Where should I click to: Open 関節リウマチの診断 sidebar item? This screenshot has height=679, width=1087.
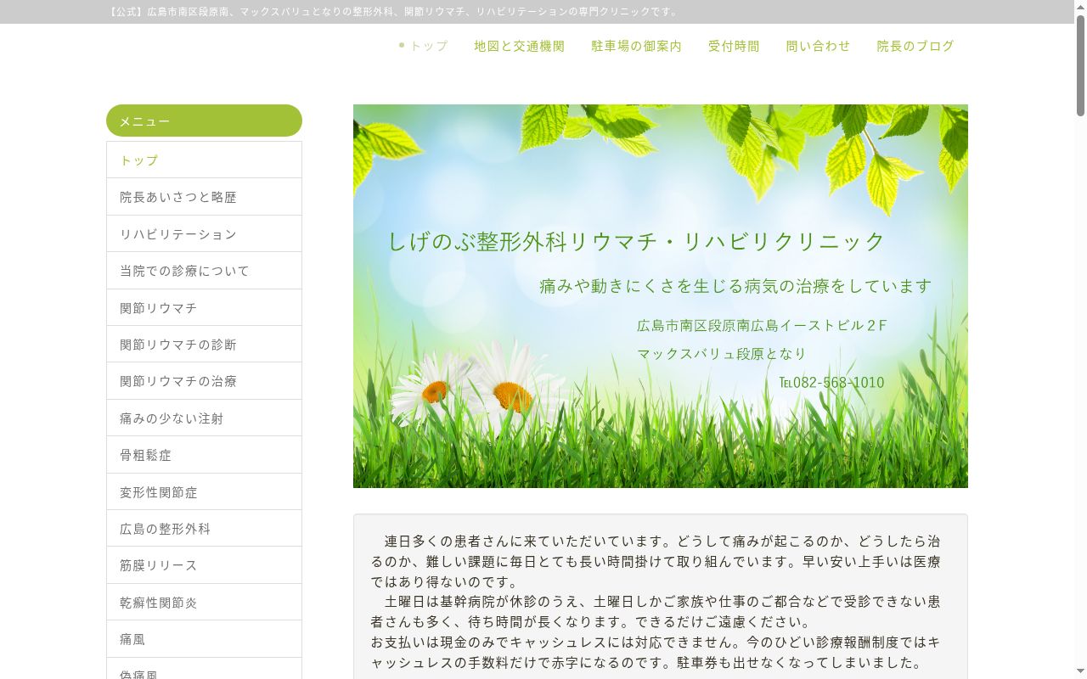[x=204, y=344]
